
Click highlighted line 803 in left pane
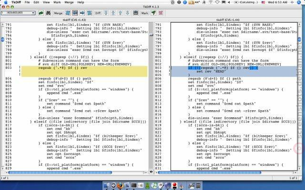click(84, 68)
